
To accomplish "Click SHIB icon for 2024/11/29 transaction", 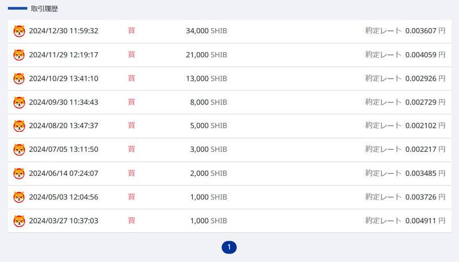I will 20,55.
